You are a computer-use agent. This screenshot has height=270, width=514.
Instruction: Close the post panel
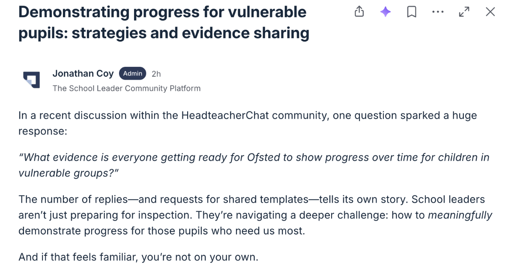point(490,12)
